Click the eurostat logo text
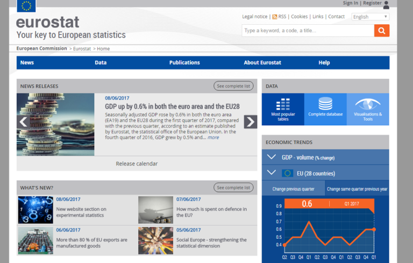This screenshot has width=413, height=263. [x=47, y=22]
